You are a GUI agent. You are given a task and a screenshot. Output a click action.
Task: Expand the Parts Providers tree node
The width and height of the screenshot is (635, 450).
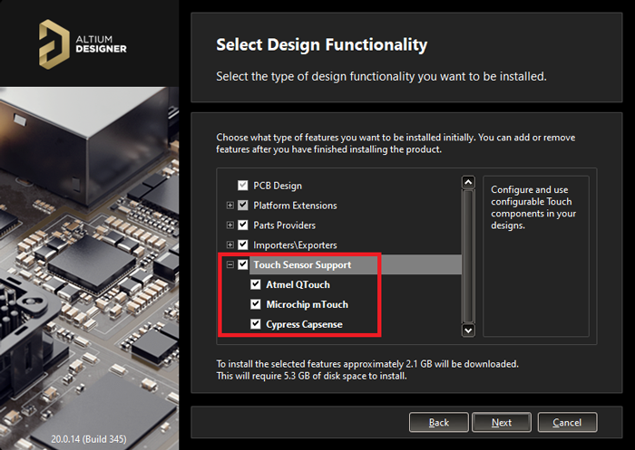tap(230, 225)
